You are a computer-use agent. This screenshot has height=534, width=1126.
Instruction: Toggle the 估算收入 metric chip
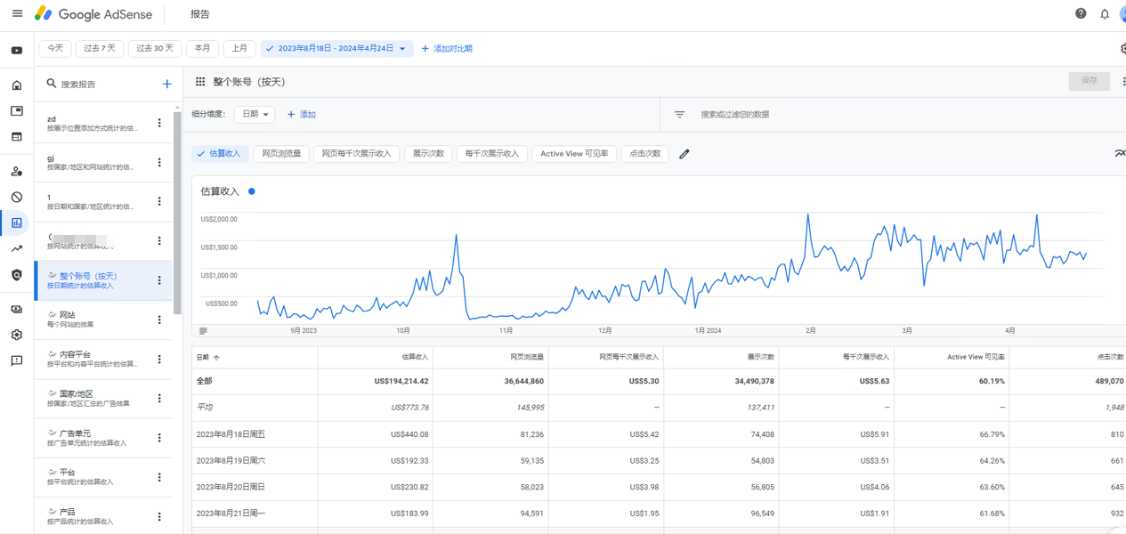click(219, 154)
